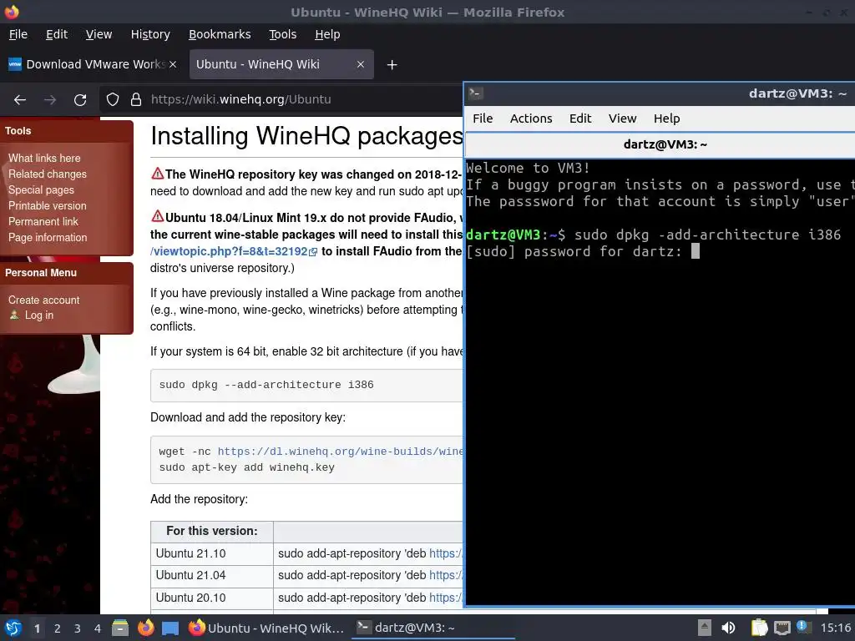This screenshot has width=855, height=641.
Task: Click the removable media eject tray icon
Action: [705, 628]
